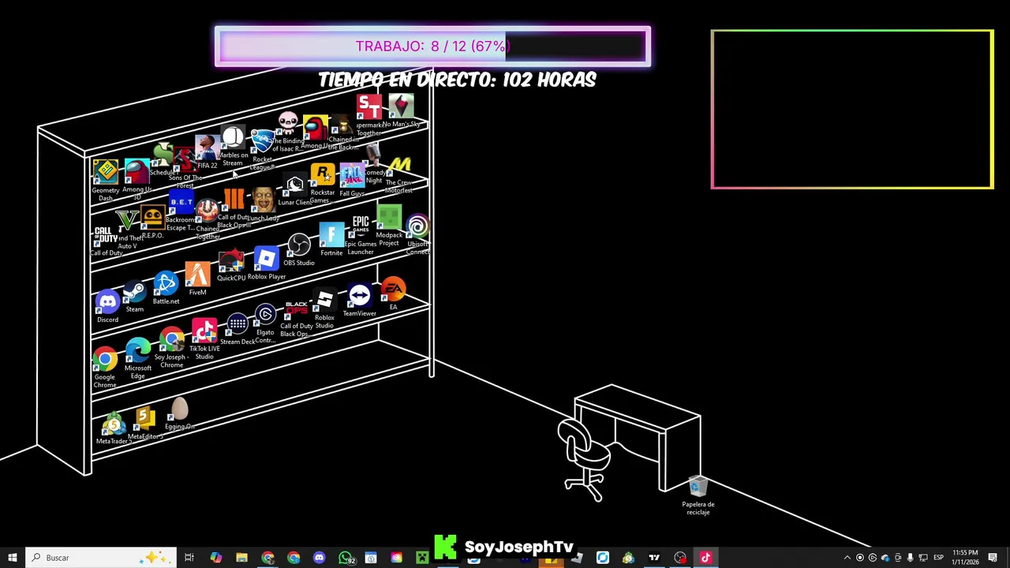Click the TRABAJO progress bar overlay
Viewport: 1010px width, 568px height.
432,47
